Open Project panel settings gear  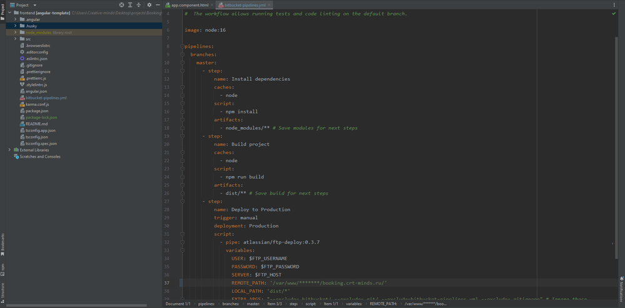point(149,5)
